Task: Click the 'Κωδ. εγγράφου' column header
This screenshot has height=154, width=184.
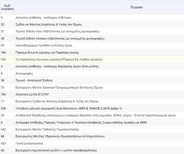Action: [x=7, y=7]
